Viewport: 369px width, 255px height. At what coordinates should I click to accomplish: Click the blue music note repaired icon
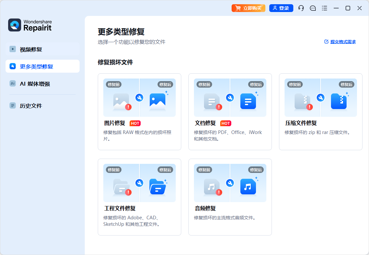(x=248, y=187)
